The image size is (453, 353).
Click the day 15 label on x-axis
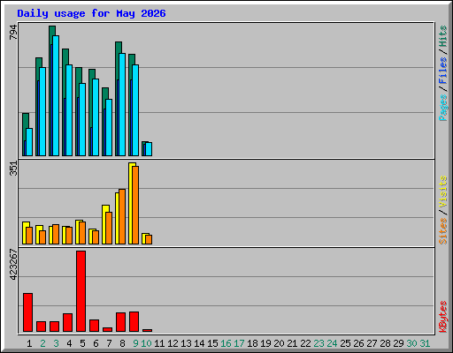pyautogui.click(x=212, y=343)
